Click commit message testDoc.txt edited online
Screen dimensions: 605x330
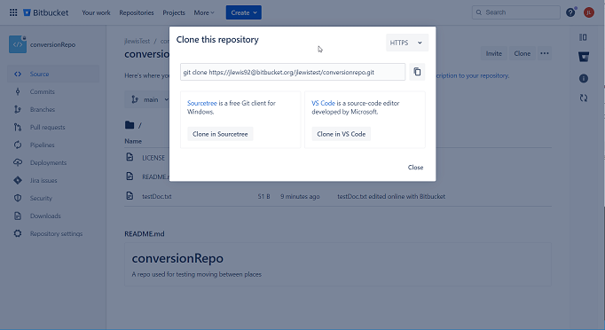pyautogui.click(x=391, y=196)
